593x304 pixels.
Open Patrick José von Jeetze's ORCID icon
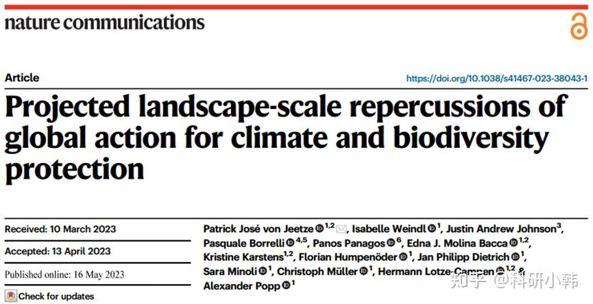[319, 229]
